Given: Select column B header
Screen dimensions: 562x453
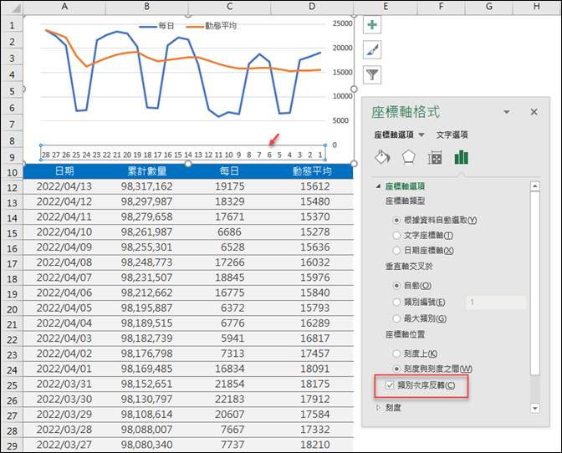Looking at the screenshot, I should pyautogui.click(x=147, y=7).
